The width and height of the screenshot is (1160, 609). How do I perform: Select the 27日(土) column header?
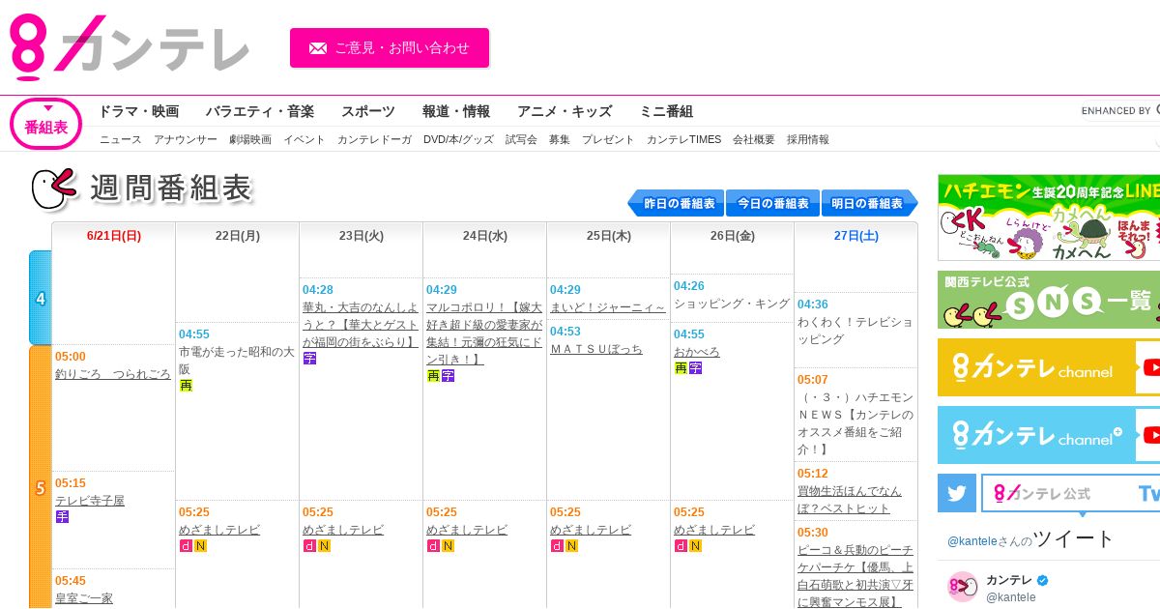(x=856, y=236)
